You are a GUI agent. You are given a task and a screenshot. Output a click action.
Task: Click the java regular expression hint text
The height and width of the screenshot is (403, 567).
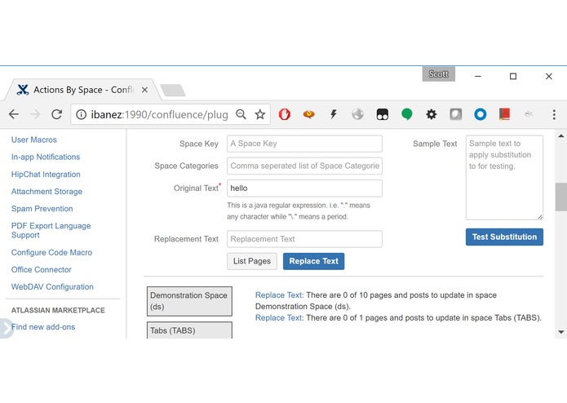299,211
